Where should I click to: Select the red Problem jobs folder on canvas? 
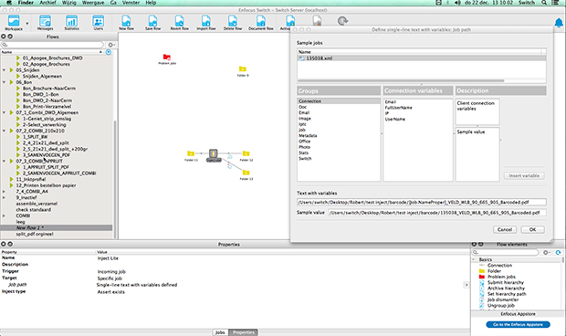(x=167, y=57)
